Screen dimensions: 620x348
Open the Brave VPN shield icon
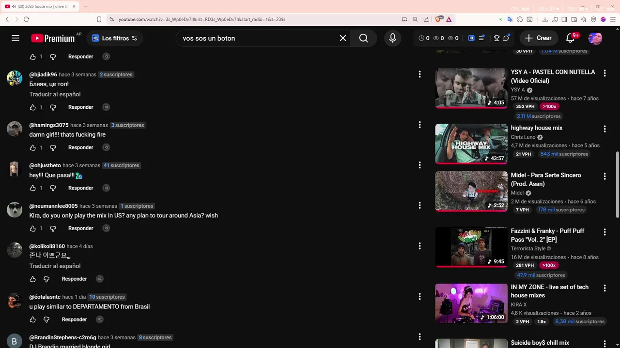click(593, 19)
